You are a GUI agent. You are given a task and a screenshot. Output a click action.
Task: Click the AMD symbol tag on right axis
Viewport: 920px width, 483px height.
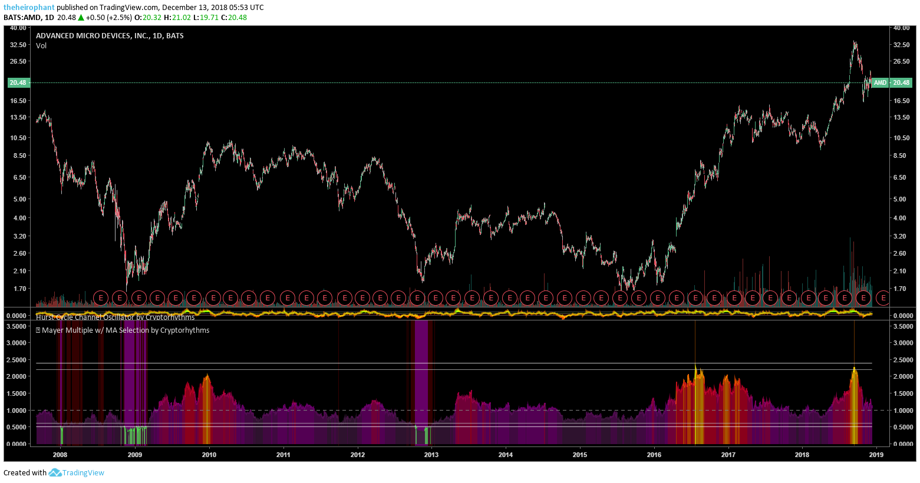(880, 82)
